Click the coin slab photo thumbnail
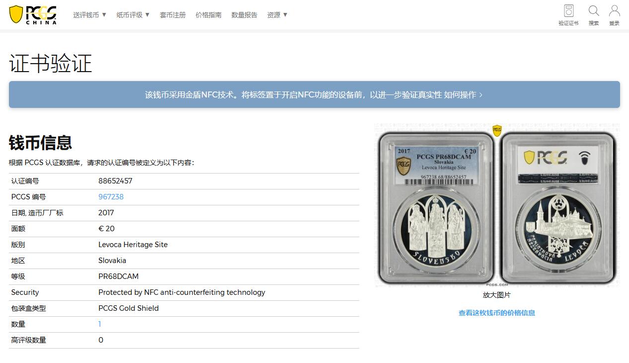The height and width of the screenshot is (363, 629). click(497, 205)
